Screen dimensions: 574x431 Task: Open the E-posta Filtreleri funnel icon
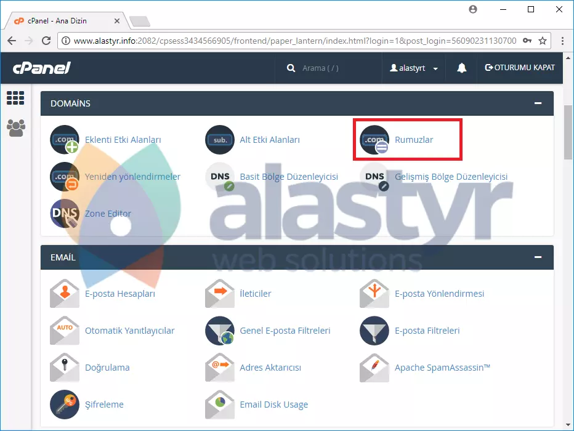pyautogui.click(x=374, y=331)
